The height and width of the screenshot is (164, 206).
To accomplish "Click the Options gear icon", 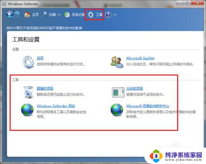I will tap(28, 62).
